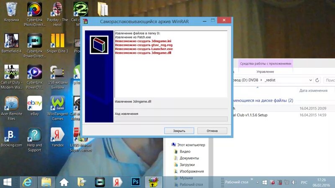Switch to the WinRAR taskbar item
Image resolution: width=335 pixels, height=188 pixels.
(x=153, y=182)
